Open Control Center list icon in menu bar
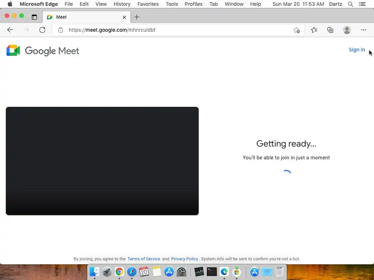The height and width of the screenshot is (280, 374). (362, 4)
